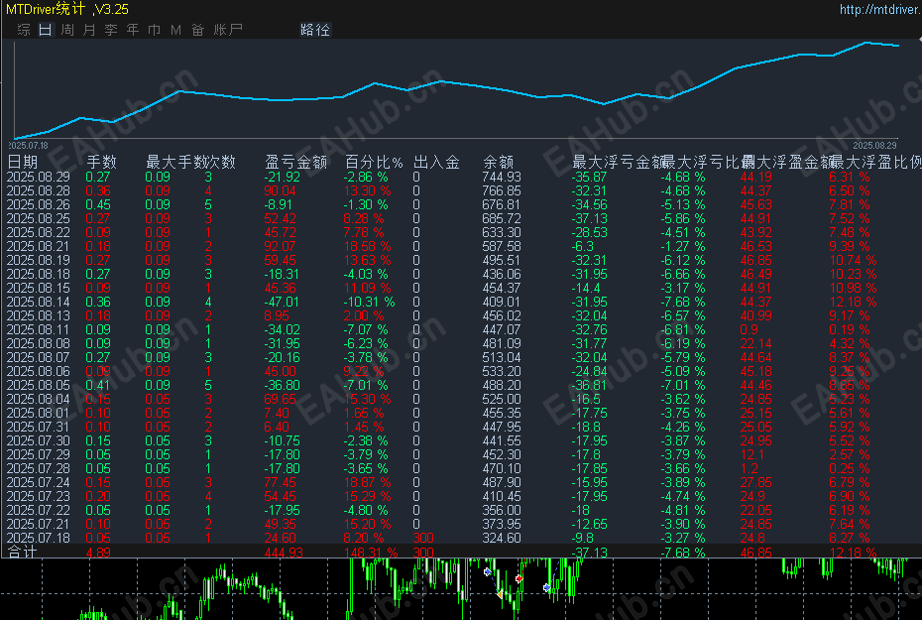Click the 次数 column header
922x620 pixels.
221,162
